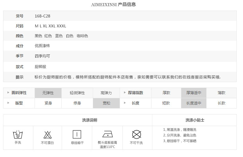Image resolution: width=243 pixels, height=157 pixels.
Task: Choose the 薄款 thickness option
Action: 221,93
